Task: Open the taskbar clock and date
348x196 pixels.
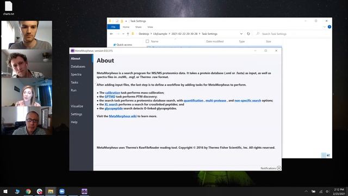Action: (x=339, y=192)
